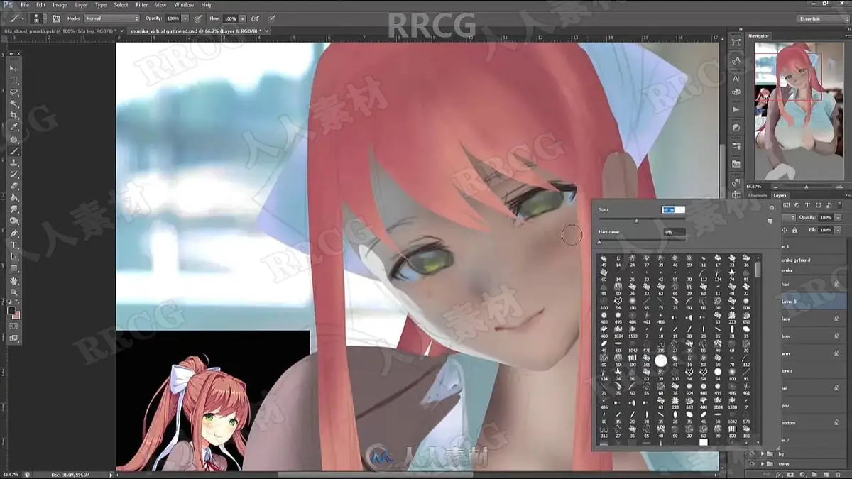Image resolution: width=852 pixels, height=479 pixels.
Task: Switch to tifa_cloud_panel5.psb document tab
Action: [61, 31]
